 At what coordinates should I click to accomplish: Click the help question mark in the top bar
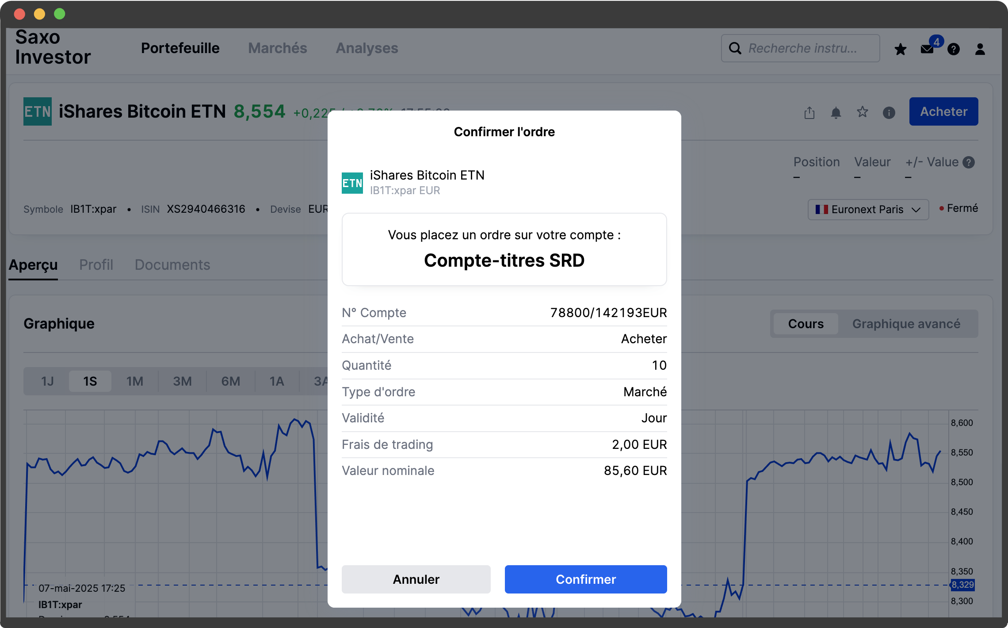coord(954,49)
